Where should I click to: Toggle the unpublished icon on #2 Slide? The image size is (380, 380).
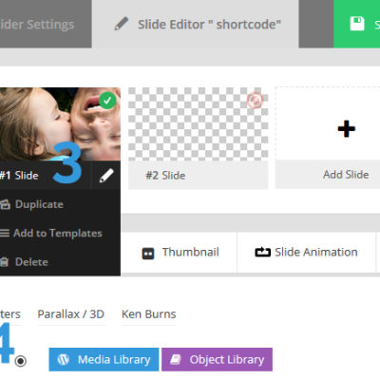click(x=255, y=100)
